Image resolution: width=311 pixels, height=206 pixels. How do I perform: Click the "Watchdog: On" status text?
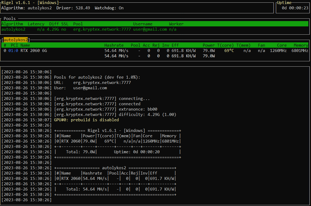point(109,8)
